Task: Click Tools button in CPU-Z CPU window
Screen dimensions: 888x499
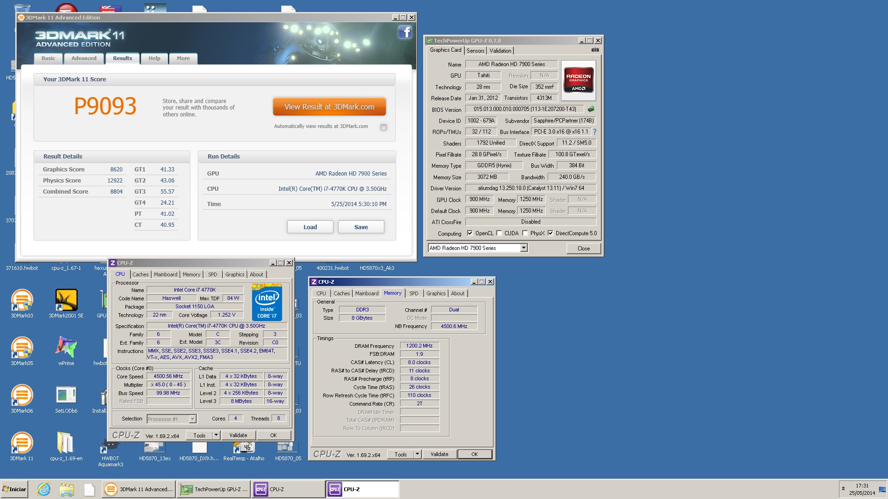Action: tap(199, 435)
